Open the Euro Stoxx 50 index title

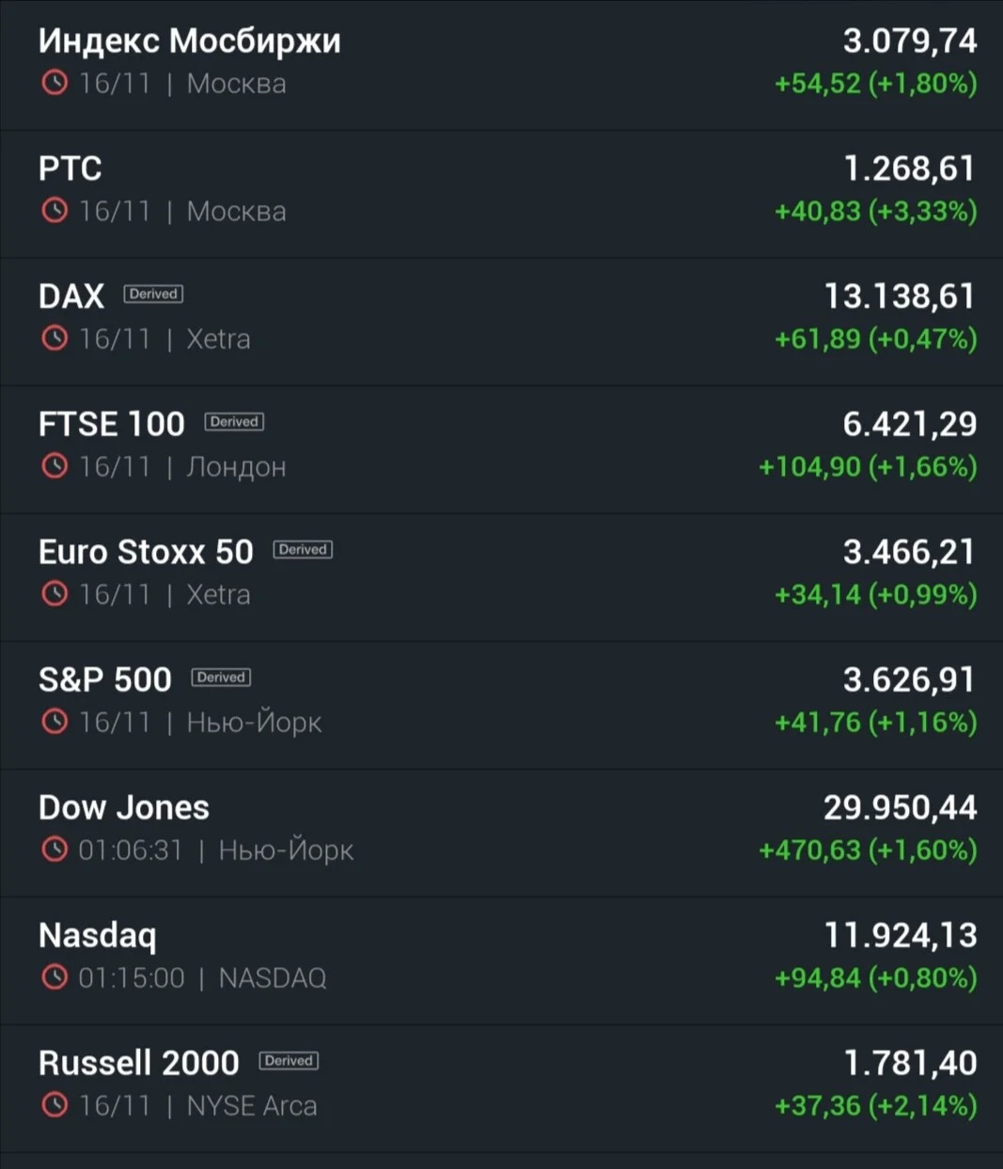pos(146,552)
